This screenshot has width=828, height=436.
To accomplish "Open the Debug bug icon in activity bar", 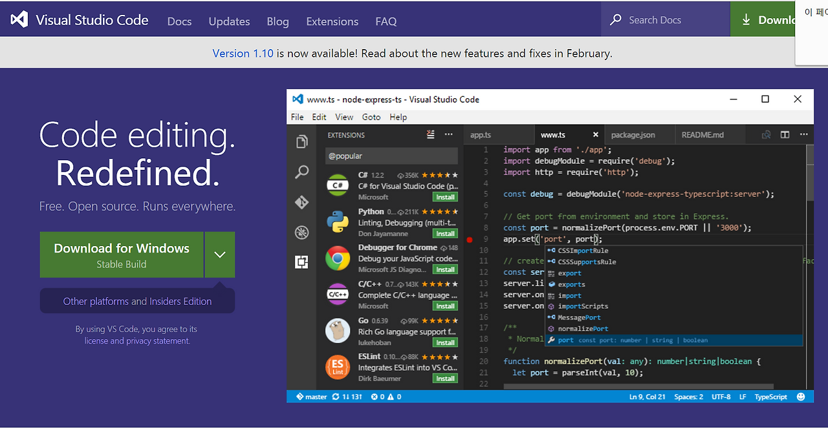I will 301,232.
